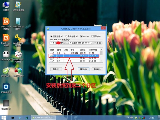Close the OneKey Ghost dialog
This screenshot has height=120, width=160.
click(x=103, y=28)
